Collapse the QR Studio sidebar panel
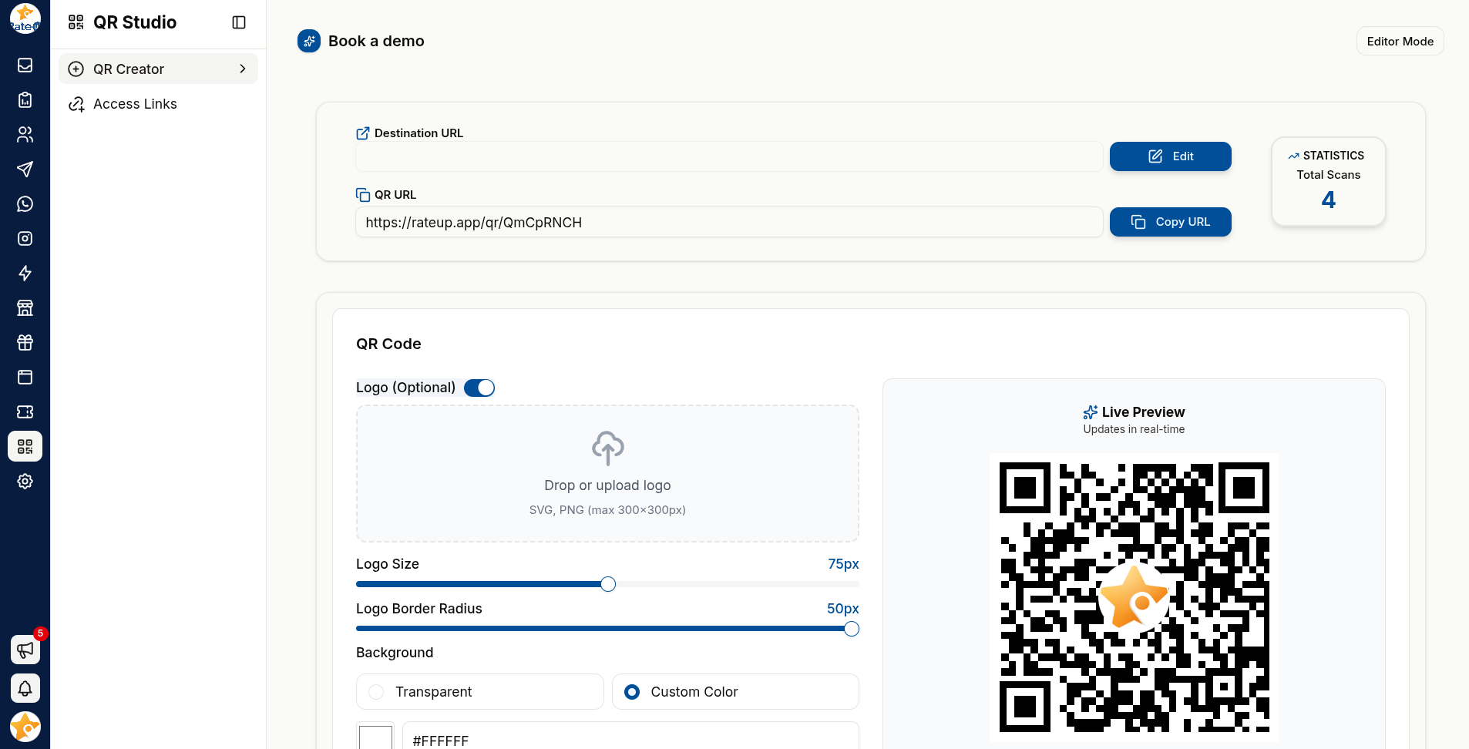Viewport: 1469px width, 749px height. 239,22
